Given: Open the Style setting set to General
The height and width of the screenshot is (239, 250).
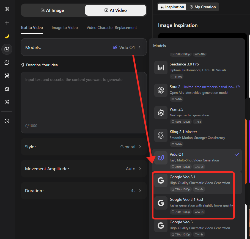Looking at the screenshot, I should coord(84,147).
